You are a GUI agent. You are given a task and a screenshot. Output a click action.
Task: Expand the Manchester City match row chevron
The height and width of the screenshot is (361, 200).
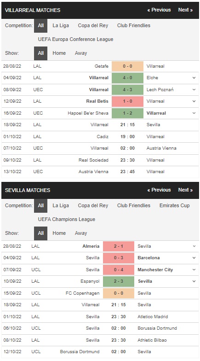(x=194, y=270)
